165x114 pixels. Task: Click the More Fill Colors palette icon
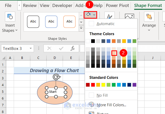coord(92,105)
